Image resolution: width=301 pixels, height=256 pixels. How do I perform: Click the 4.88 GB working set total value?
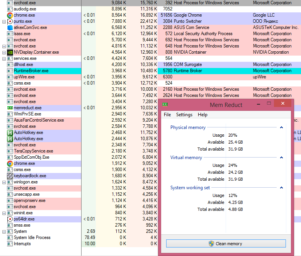pos(235,209)
